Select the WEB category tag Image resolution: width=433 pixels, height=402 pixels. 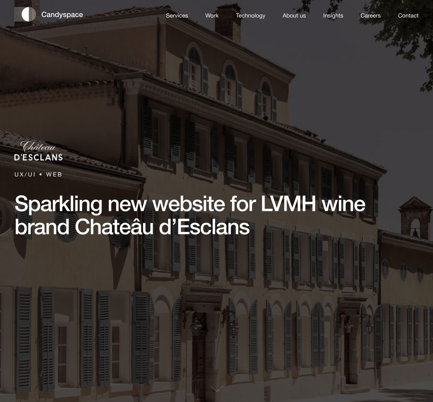54,174
